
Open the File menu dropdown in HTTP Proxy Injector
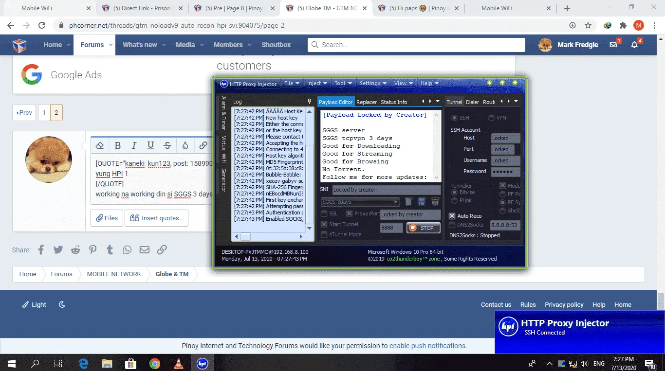tap(292, 83)
